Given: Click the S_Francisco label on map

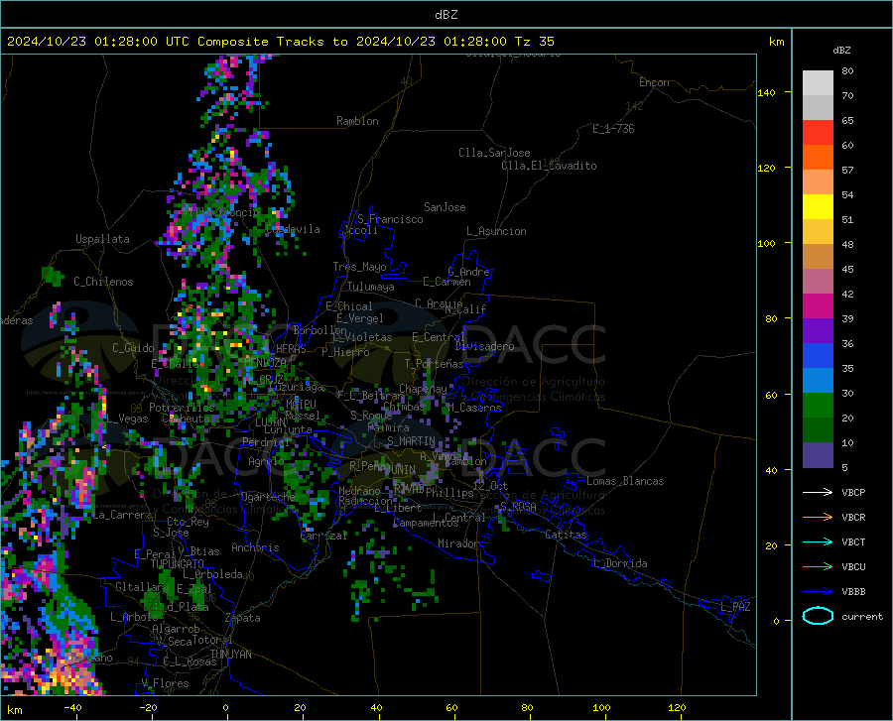Looking at the screenshot, I should coord(390,219).
